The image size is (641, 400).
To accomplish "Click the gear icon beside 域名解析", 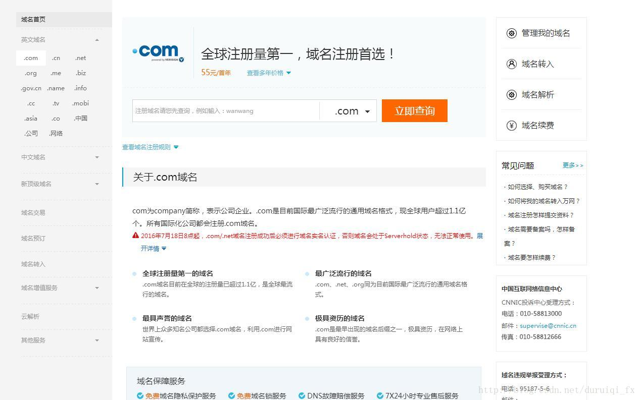I will (x=511, y=95).
